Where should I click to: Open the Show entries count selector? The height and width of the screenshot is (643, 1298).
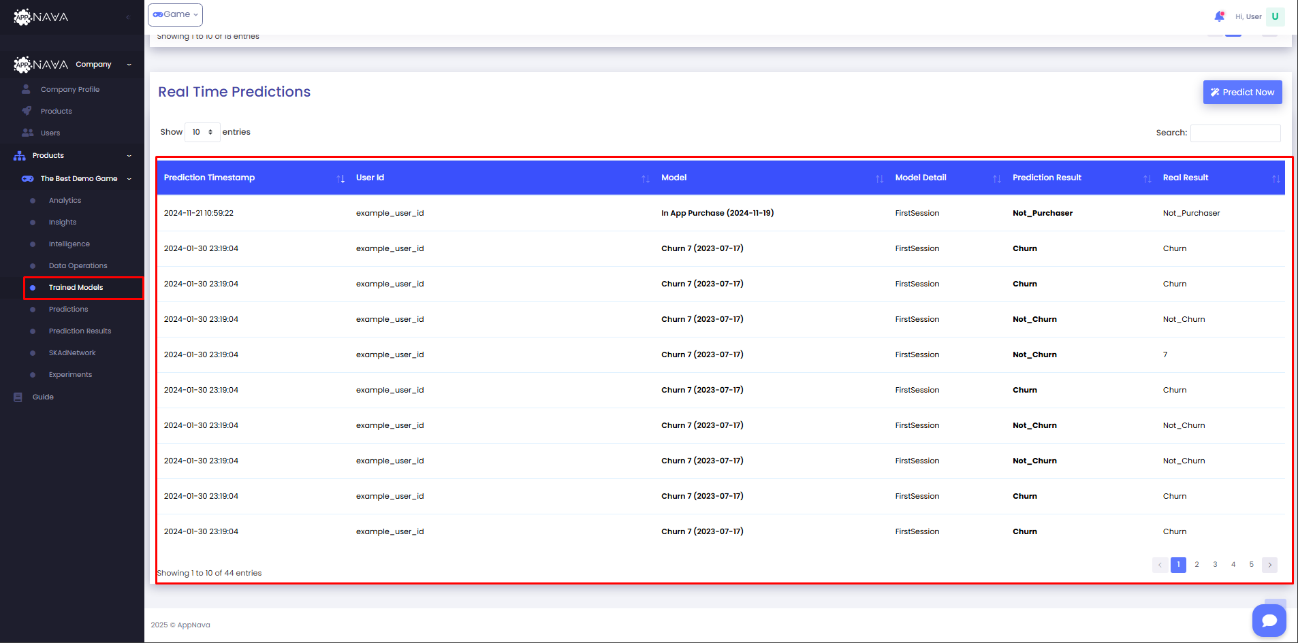coord(202,132)
